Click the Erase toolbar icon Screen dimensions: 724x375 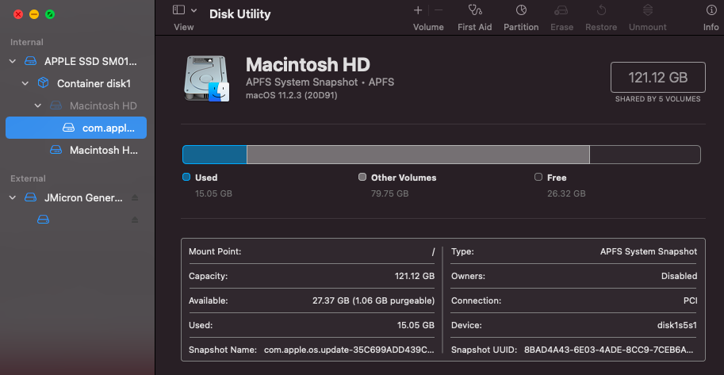[561, 10]
